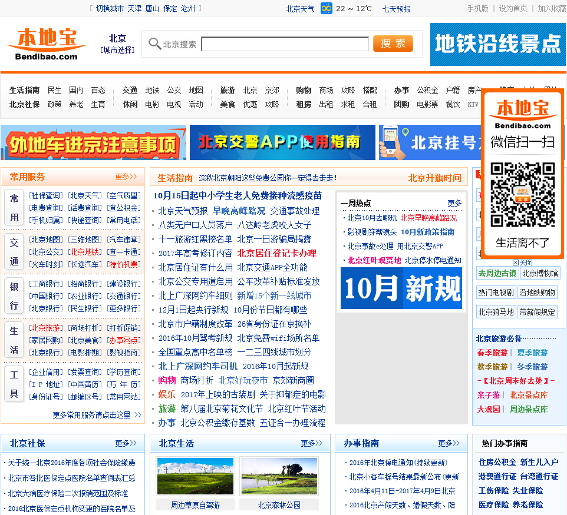Expand 更多>> in 办事指南 section
The image size is (567, 515).
(449, 443)
